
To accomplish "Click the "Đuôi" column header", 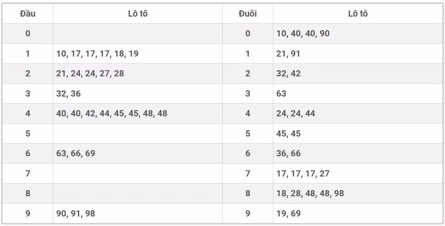I will click(248, 14).
